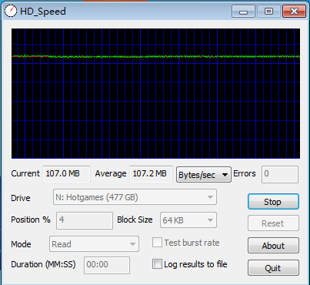Click the Average speed value box

tap(151, 174)
